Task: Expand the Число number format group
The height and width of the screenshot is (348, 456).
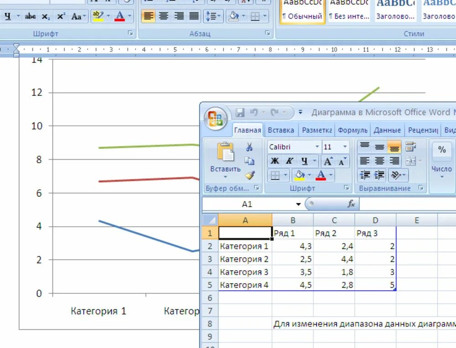Action: tap(442, 177)
